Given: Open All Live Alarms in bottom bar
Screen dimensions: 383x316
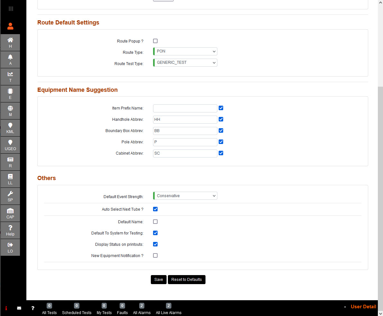Looking at the screenshot, I should [x=169, y=309].
